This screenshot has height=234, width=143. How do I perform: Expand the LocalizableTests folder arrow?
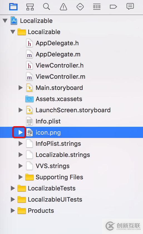(x=13, y=188)
